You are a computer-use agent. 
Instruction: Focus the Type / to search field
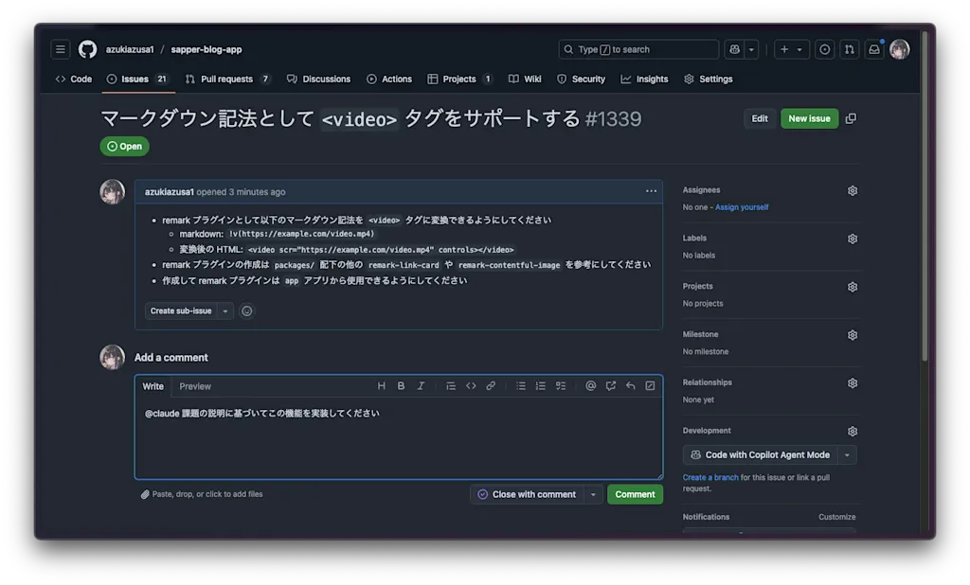click(638, 49)
